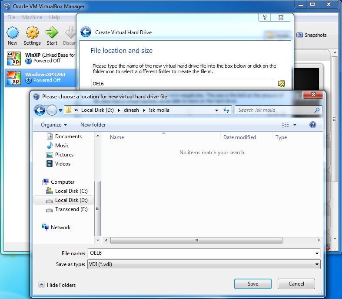Click folder icon to choose hard drive location
This screenshot has height=299, width=342.
pos(281,84)
